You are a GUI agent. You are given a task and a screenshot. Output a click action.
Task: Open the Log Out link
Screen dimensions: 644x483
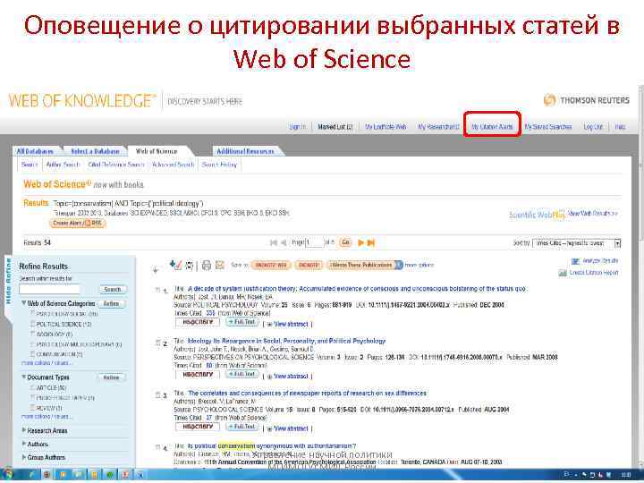click(593, 127)
